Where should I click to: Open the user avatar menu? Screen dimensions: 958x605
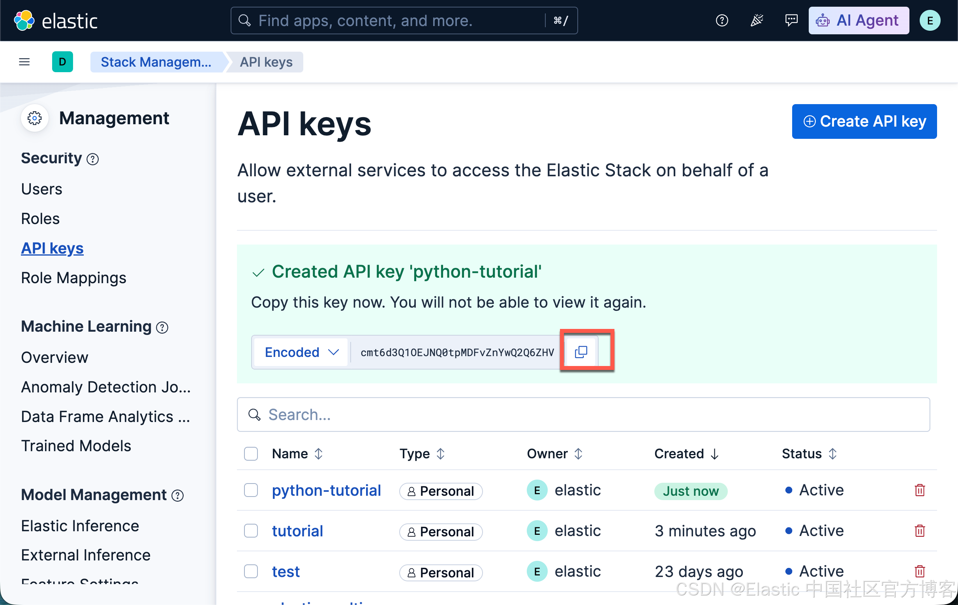click(930, 21)
